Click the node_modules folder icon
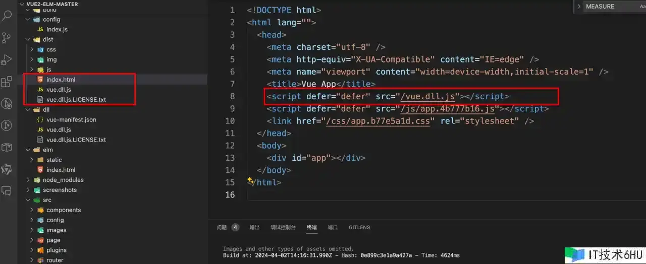 [x=38, y=180]
